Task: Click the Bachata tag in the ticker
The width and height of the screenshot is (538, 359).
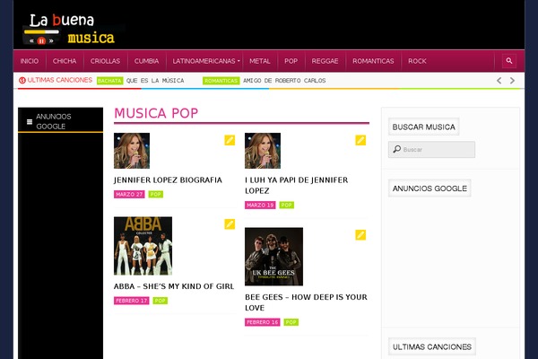Action: click(x=109, y=81)
